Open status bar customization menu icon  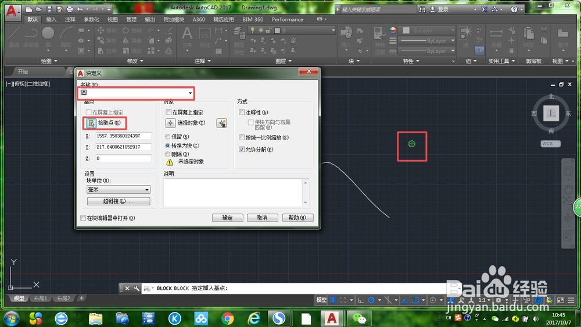coord(571,300)
